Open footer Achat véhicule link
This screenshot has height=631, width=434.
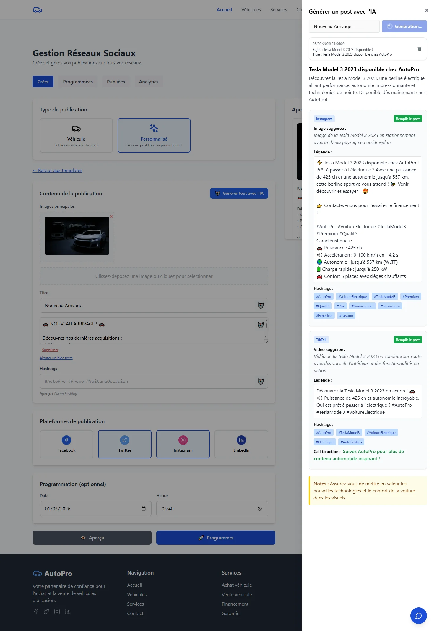pos(237,585)
